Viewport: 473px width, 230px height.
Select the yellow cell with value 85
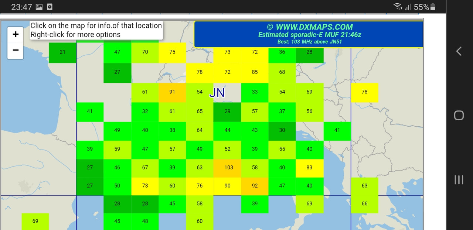coord(255,72)
